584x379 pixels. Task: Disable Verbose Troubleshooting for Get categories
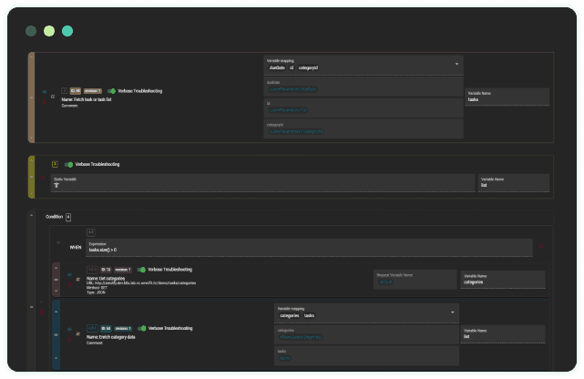coord(141,270)
